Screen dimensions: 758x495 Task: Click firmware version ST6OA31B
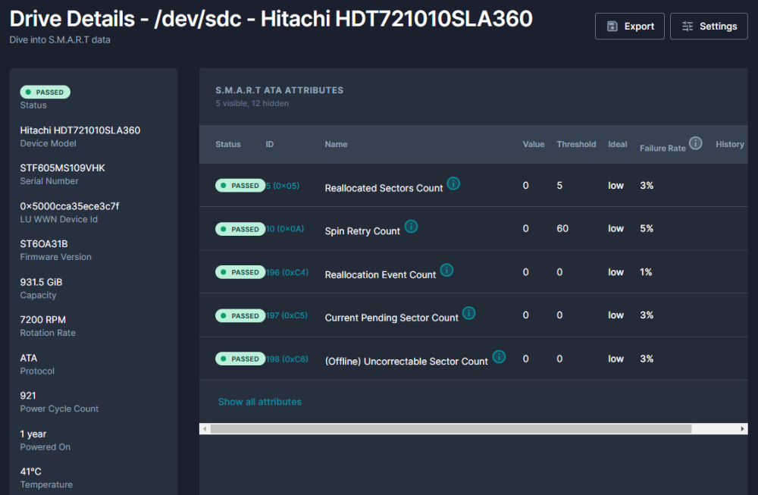(x=44, y=243)
